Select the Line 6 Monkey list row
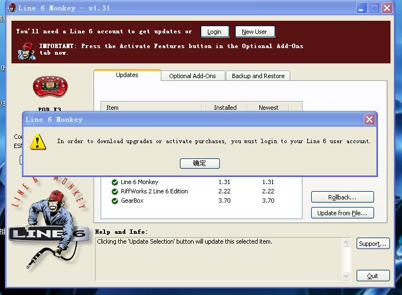The image size is (402, 295). [201, 182]
